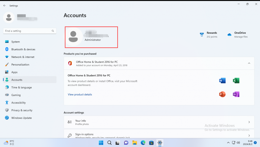Viewport: 260px width, 147px height.
Task: Click the sidebar user profile avatar
Action: [x=9, y=17]
